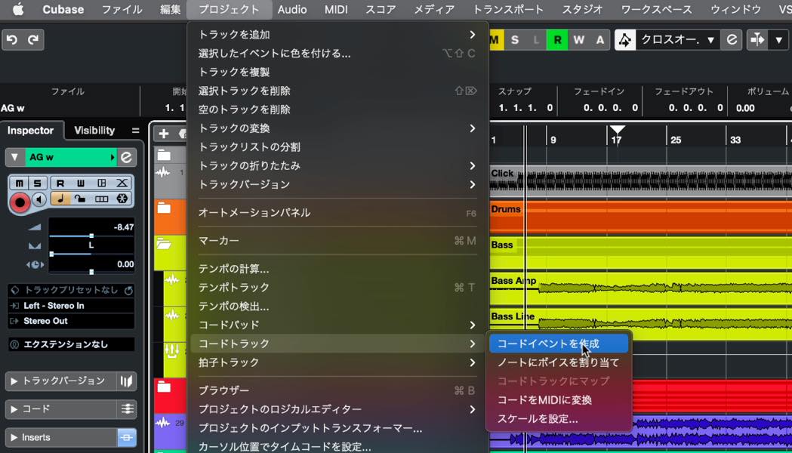
Task: Adjust the AG w pan slider
Action: click(91, 254)
